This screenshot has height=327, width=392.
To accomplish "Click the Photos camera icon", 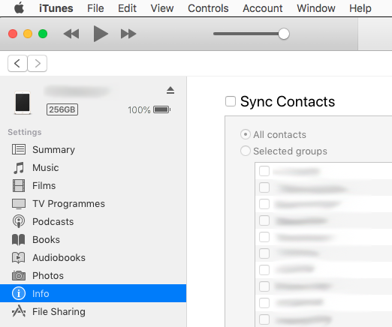I will pos(19,275).
